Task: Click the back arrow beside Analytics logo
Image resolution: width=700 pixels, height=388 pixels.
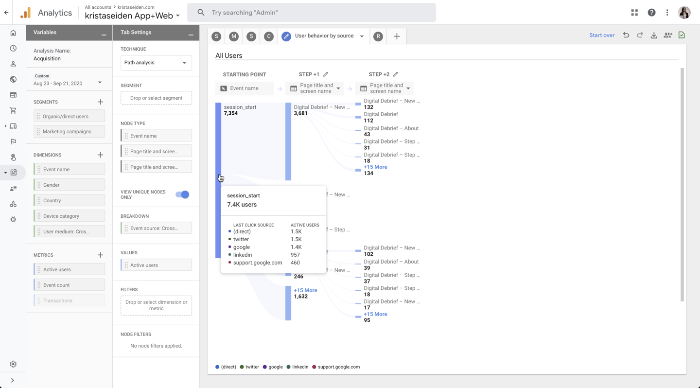Action: pos(6,13)
